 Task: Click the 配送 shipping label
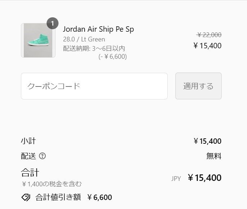(x=28, y=156)
